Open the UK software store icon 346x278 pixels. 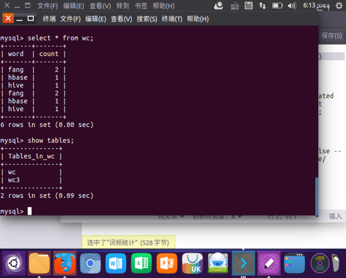[192, 263]
